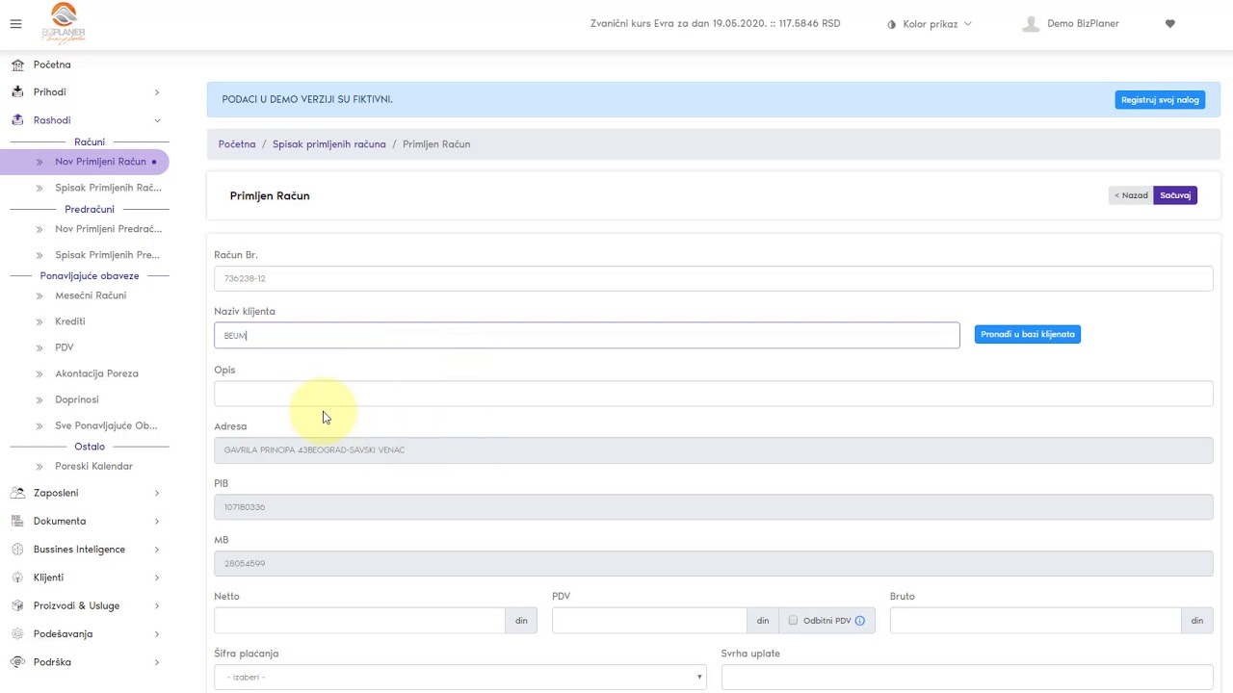
Task: Click the Opis input field
Action: (714, 393)
